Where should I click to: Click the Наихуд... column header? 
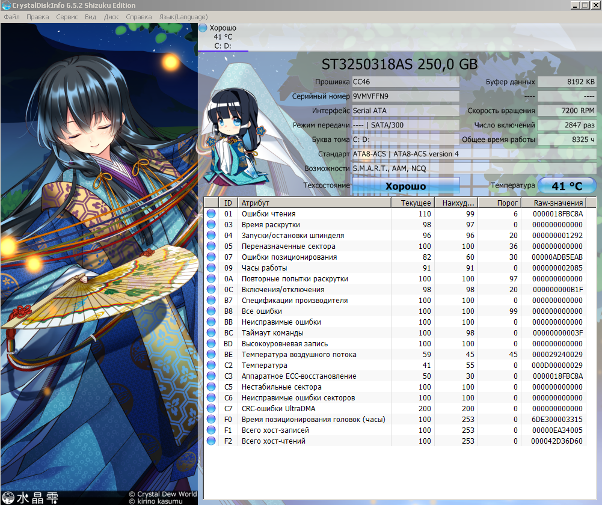pos(456,203)
